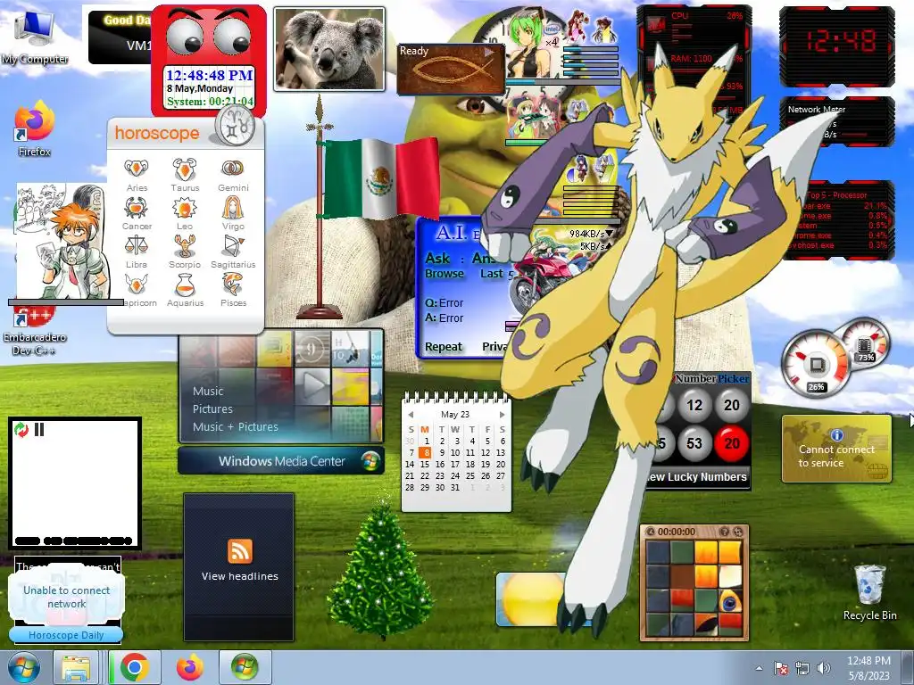Click the toucan eye tile in picture puzzle

click(728, 602)
